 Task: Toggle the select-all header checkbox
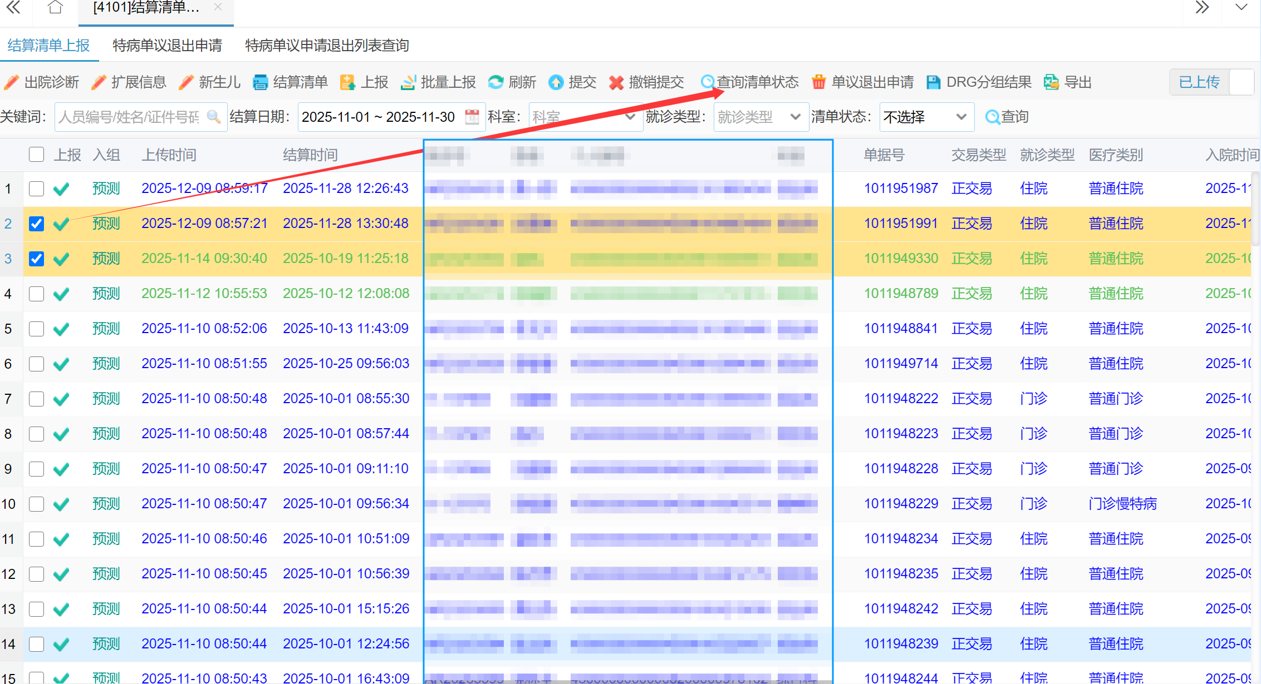click(36, 155)
